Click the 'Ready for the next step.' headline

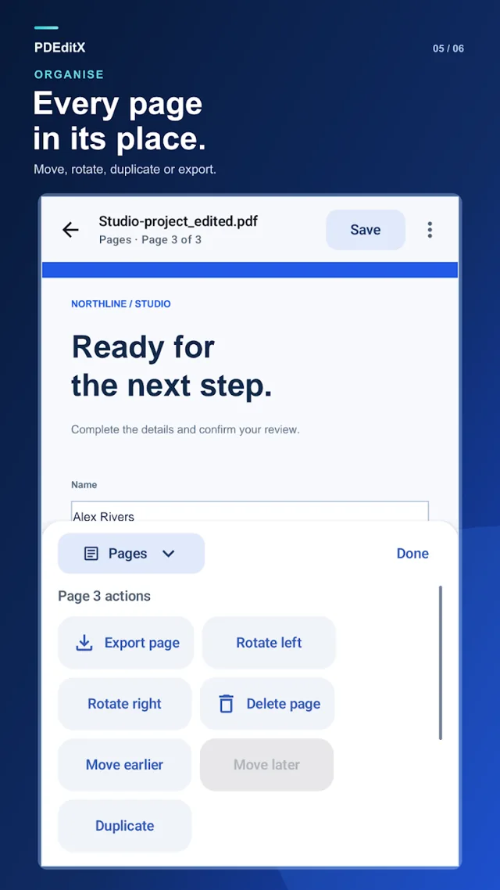[171, 366]
